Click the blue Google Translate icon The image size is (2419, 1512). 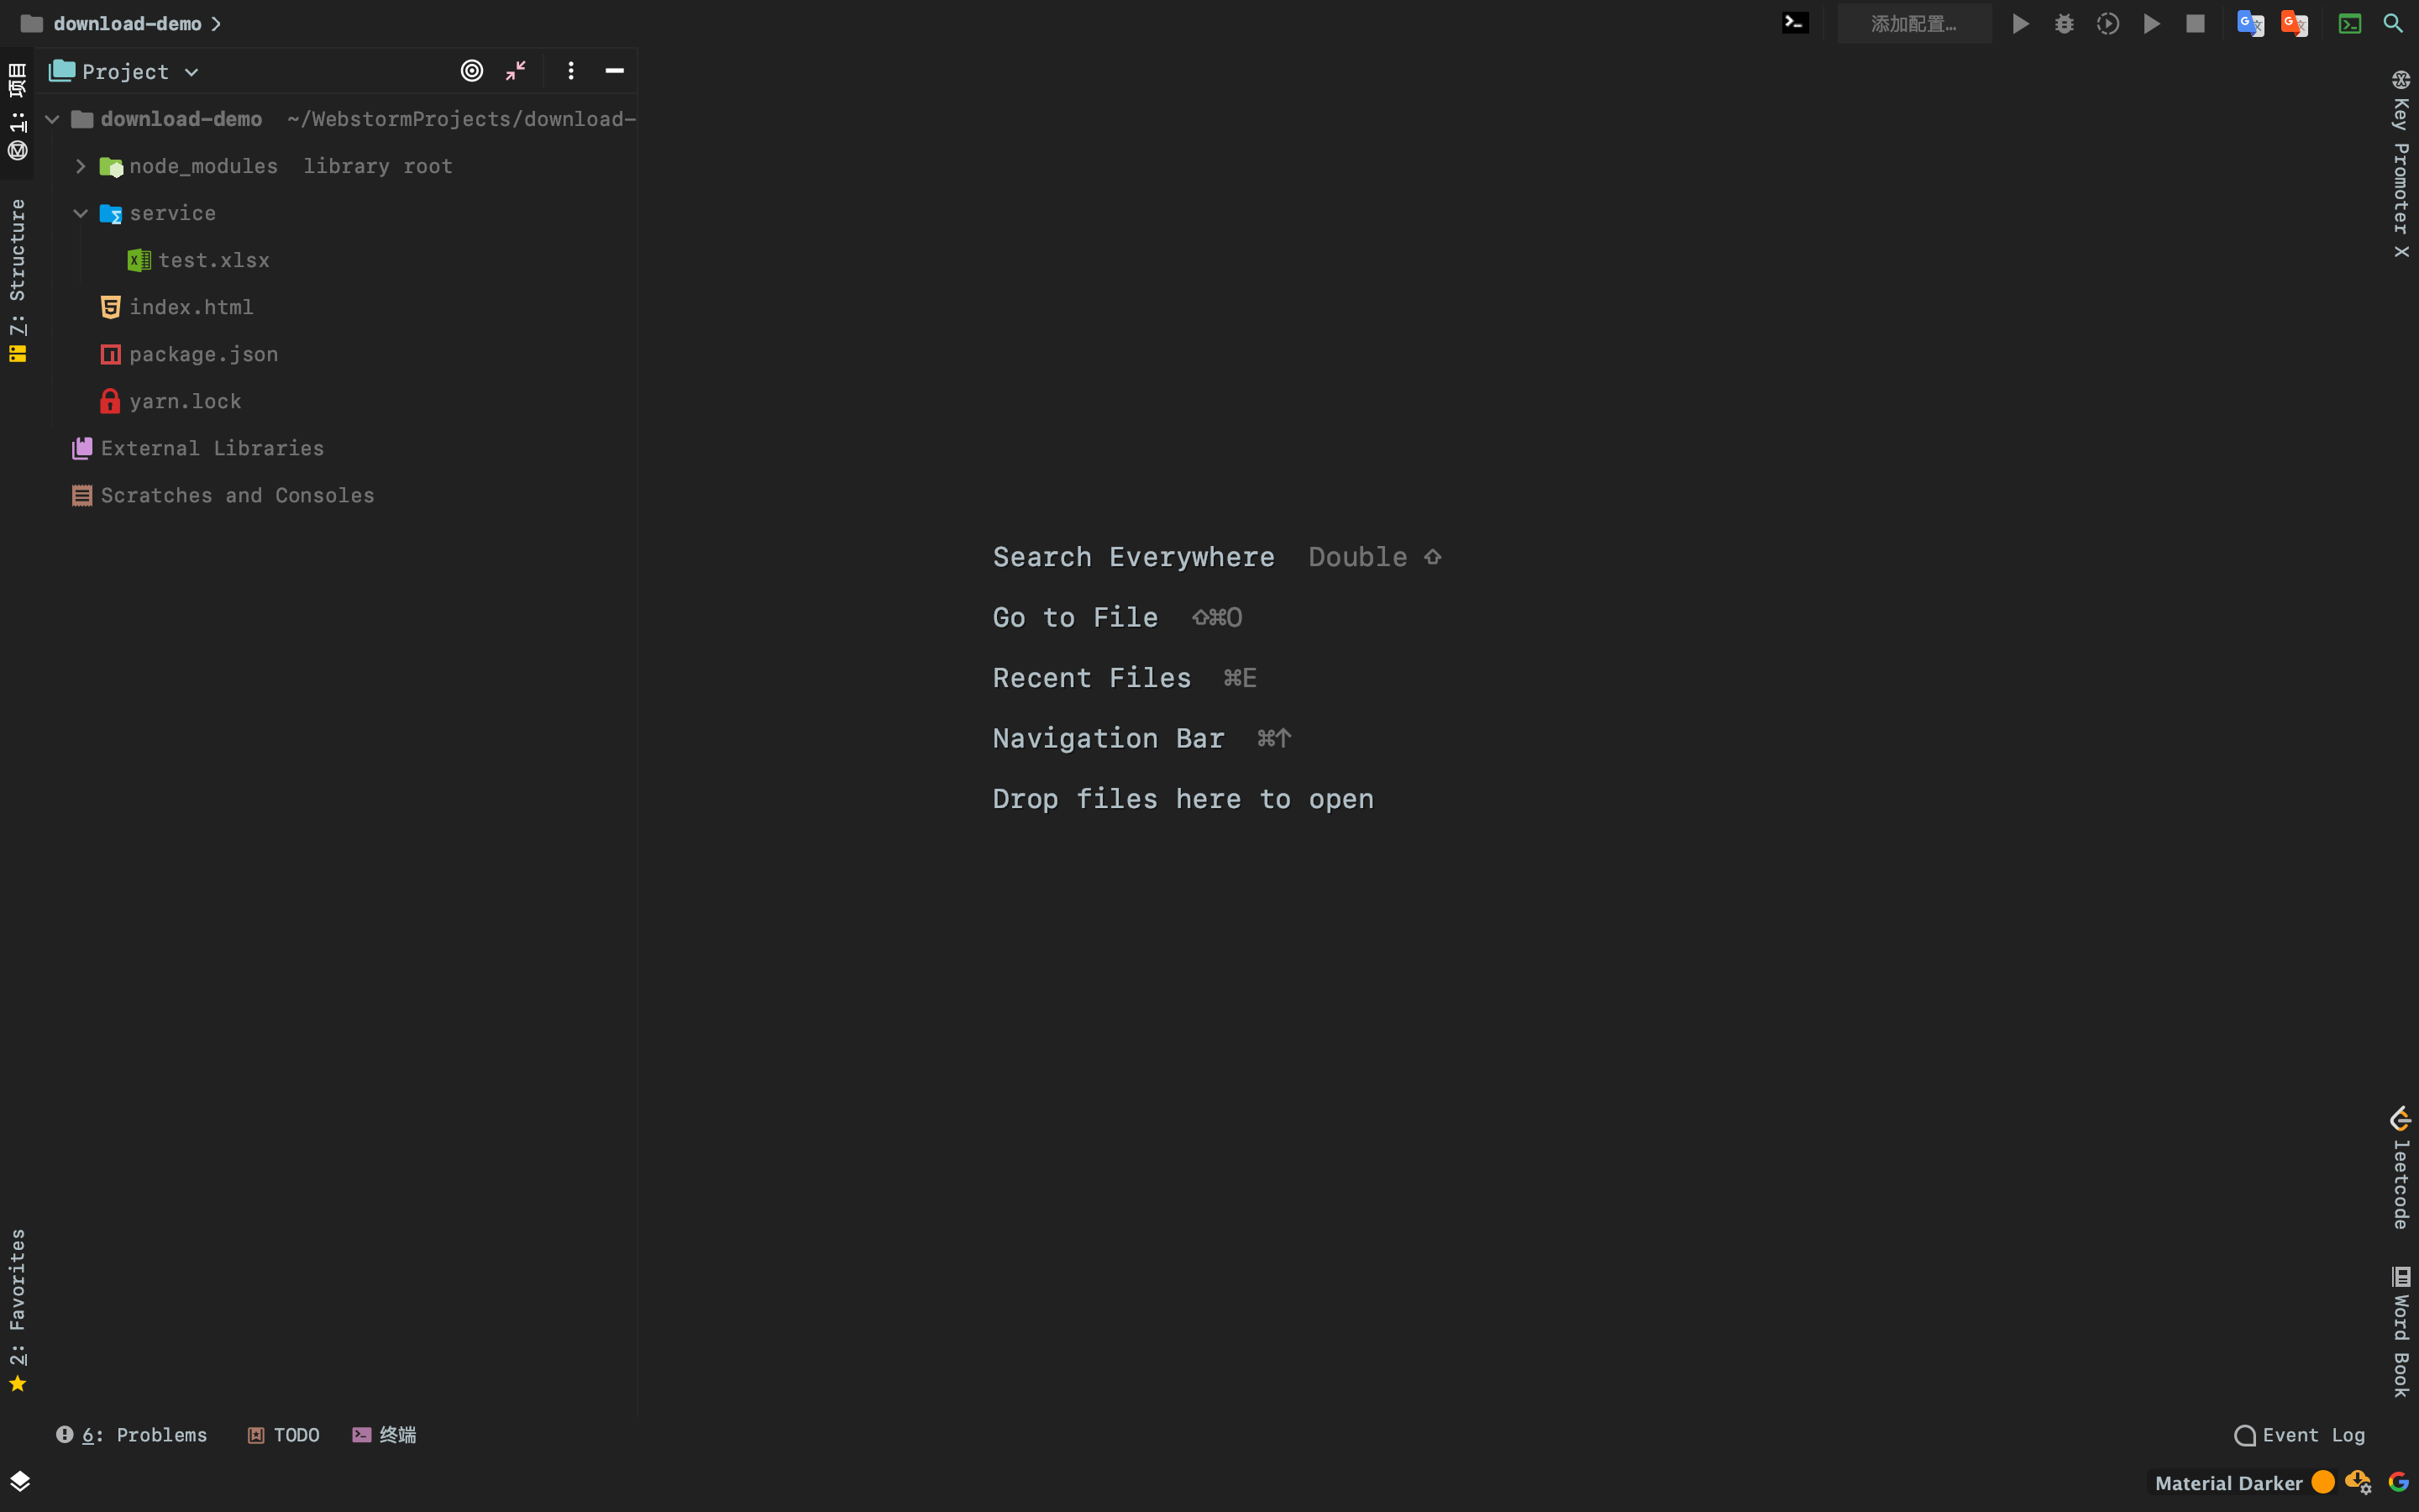2250,24
